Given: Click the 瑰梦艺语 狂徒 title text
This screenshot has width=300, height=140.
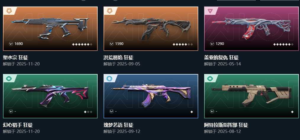Looking at the screenshot, I should click(x=118, y=125).
